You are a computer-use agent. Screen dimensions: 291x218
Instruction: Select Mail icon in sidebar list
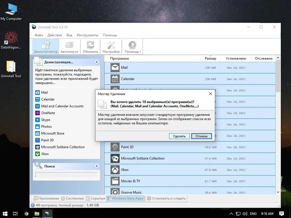point(38,92)
